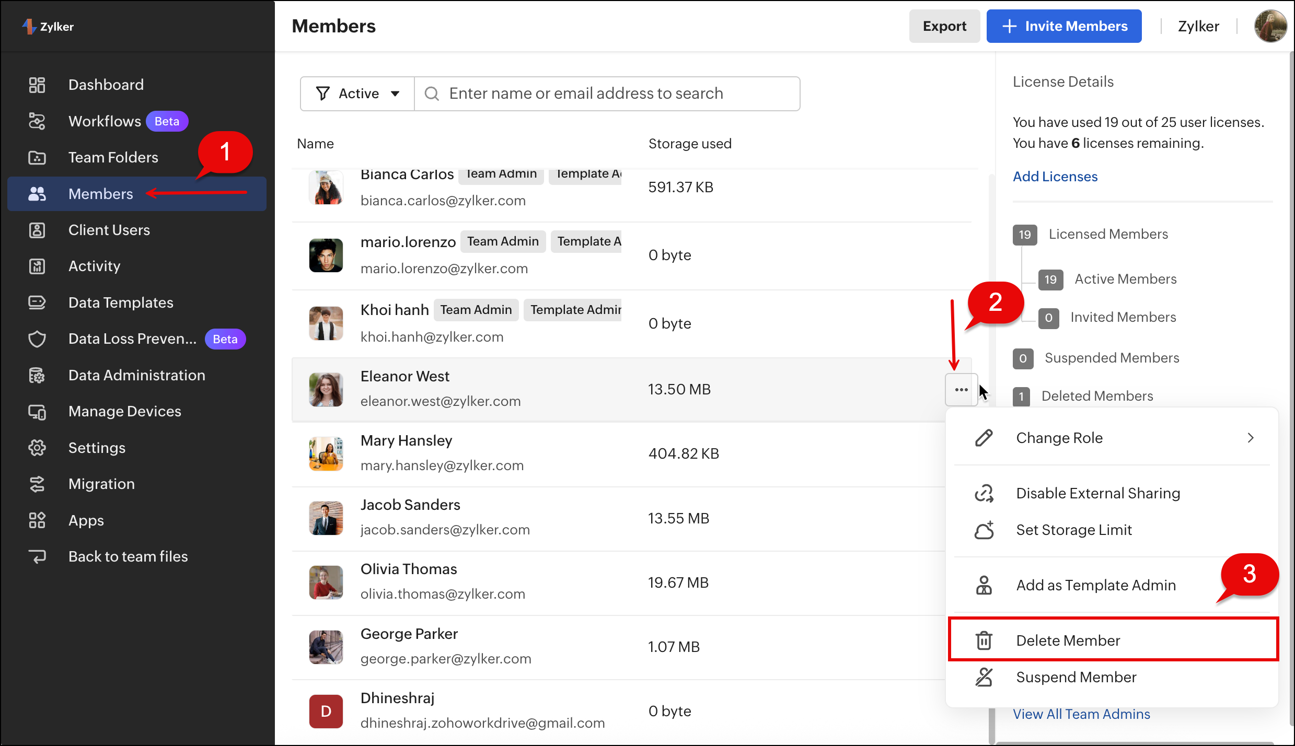Image resolution: width=1295 pixels, height=746 pixels.
Task: Click the user profile avatar
Action: click(1270, 26)
